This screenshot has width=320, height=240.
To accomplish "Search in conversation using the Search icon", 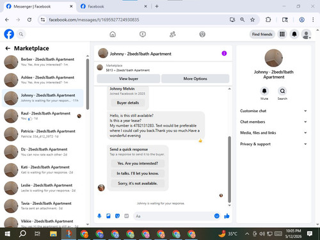I will point(282,91).
